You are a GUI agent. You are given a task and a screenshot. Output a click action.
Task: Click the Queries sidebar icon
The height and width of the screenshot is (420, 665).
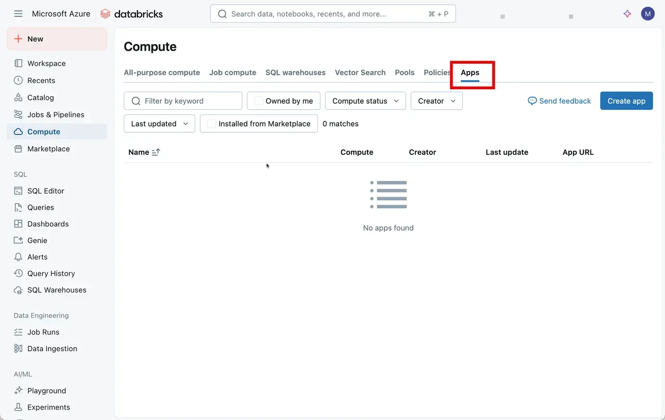(x=18, y=207)
